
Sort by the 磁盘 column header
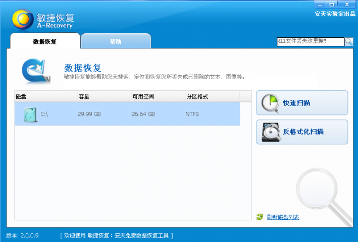coord(45,97)
